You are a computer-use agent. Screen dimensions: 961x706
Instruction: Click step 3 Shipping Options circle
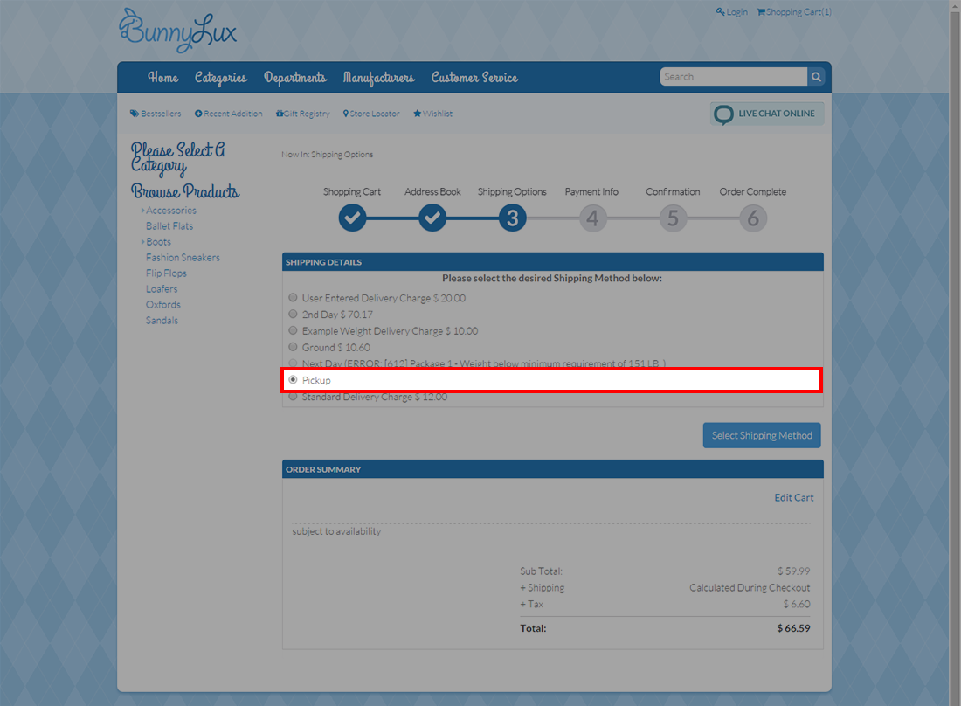pyautogui.click(x=512, y=218)
